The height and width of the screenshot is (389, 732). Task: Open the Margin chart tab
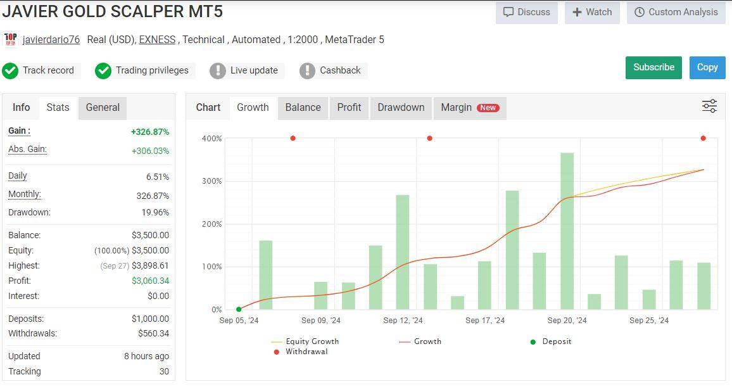pyautogui.click(x=469, y=108)
